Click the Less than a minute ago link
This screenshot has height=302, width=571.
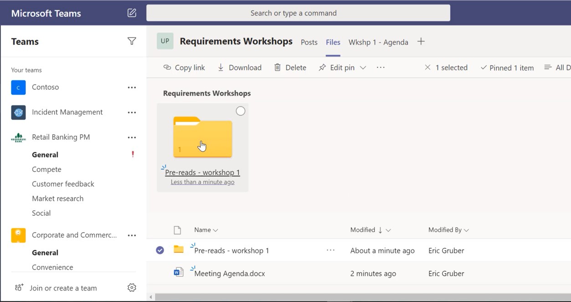point(202,182)
